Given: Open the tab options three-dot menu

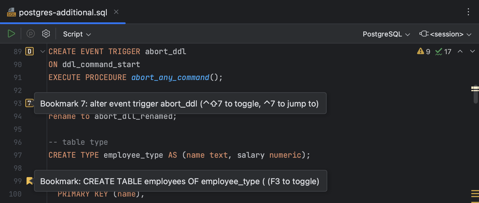Looking at the screenshot, I should point(468,12).
